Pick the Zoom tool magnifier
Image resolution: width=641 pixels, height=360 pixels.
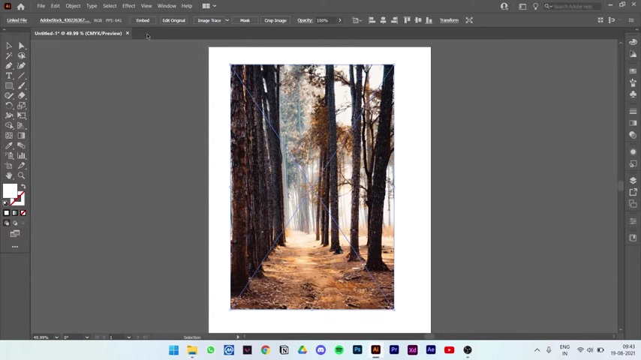click(x=21, y=175)
